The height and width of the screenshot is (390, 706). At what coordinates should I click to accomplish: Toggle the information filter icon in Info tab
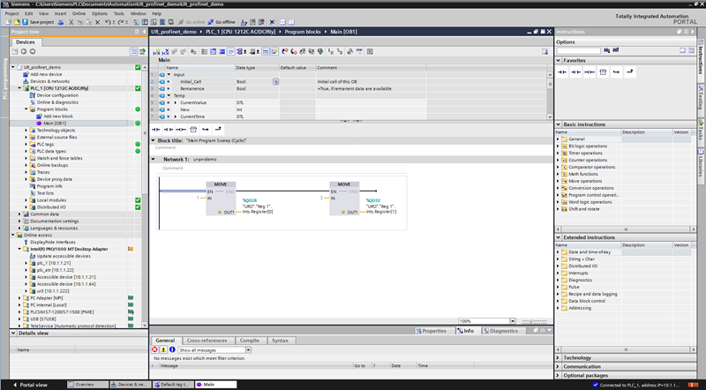pos(172,350)
